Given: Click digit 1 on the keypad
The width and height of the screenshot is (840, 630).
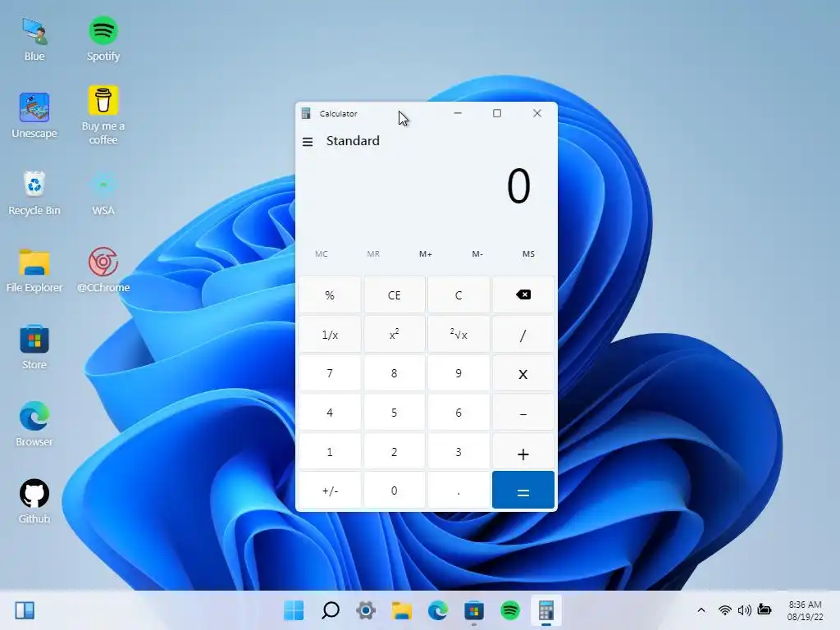Looking at the screenshot, I should pyautogui.click(x=330, y=452).
